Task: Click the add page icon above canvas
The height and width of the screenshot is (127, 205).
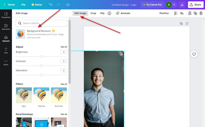Action: point(187,24)
